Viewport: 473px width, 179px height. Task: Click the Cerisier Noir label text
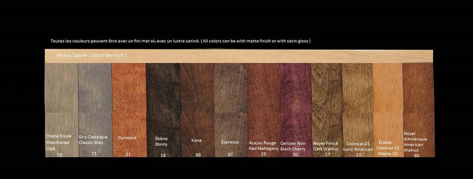pos(293,143)
